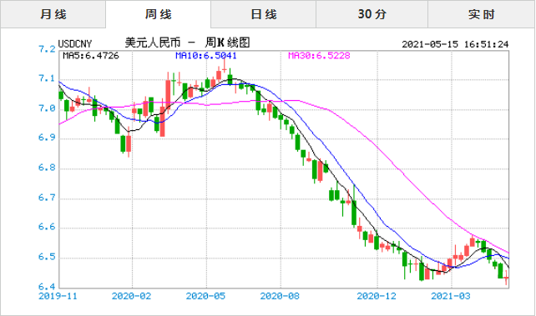Screen dimensions: 536x316
Task: Click the 2021-03 date axis label
Action: [x=451, y=296]
